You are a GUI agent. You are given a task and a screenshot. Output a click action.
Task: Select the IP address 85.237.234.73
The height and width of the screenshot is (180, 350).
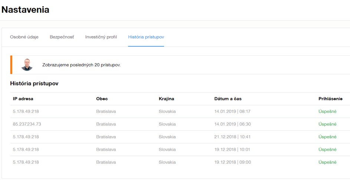(27, 124)
